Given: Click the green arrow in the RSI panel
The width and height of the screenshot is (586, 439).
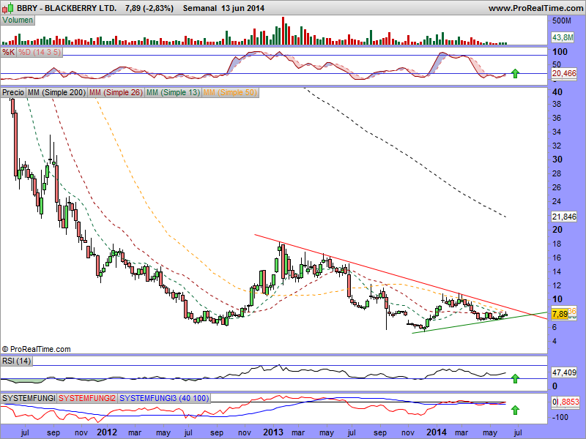Looking at the screenshot, I should 516,378.
